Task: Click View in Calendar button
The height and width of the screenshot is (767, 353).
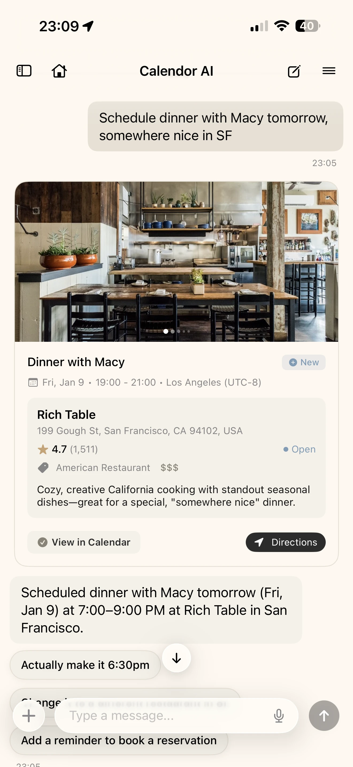Action: (84, 542)
